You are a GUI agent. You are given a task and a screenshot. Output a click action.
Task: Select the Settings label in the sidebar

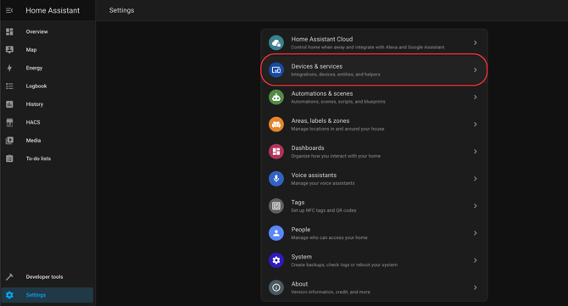(x=36, y=295)
